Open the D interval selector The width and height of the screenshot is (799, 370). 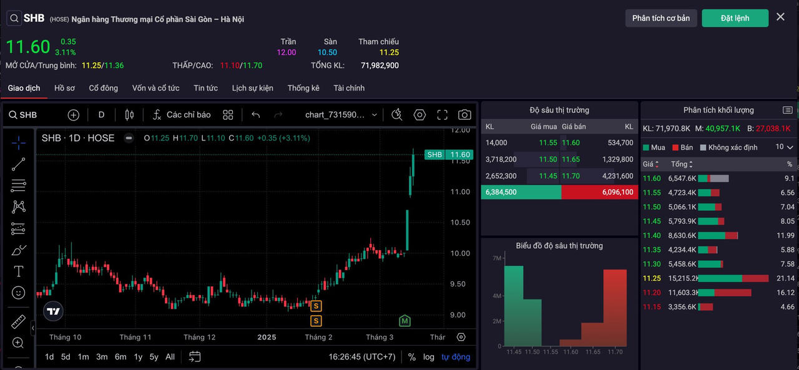[x=101, y=115]
